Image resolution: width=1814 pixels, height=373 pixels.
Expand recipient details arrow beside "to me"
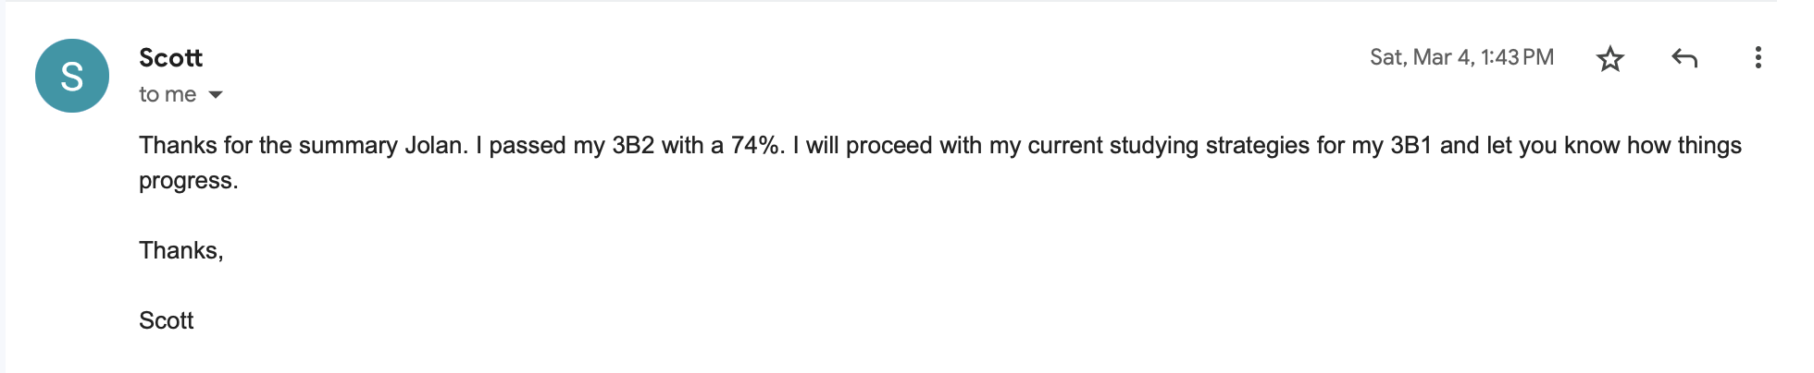click(x=216, y=94)
